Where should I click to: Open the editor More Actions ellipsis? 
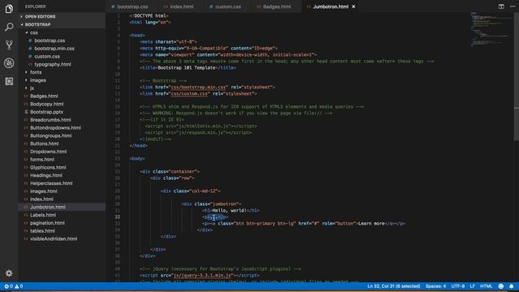pyautogui.click(x=513, y=6)
